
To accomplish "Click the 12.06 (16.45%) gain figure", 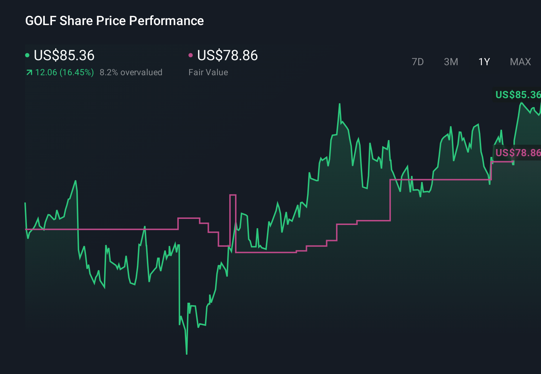I will click(x=64, y=72).
